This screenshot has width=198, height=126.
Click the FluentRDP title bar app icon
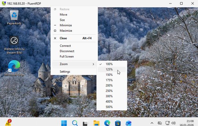[4, 3]
